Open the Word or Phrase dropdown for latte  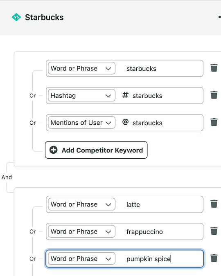click(81, 204)
